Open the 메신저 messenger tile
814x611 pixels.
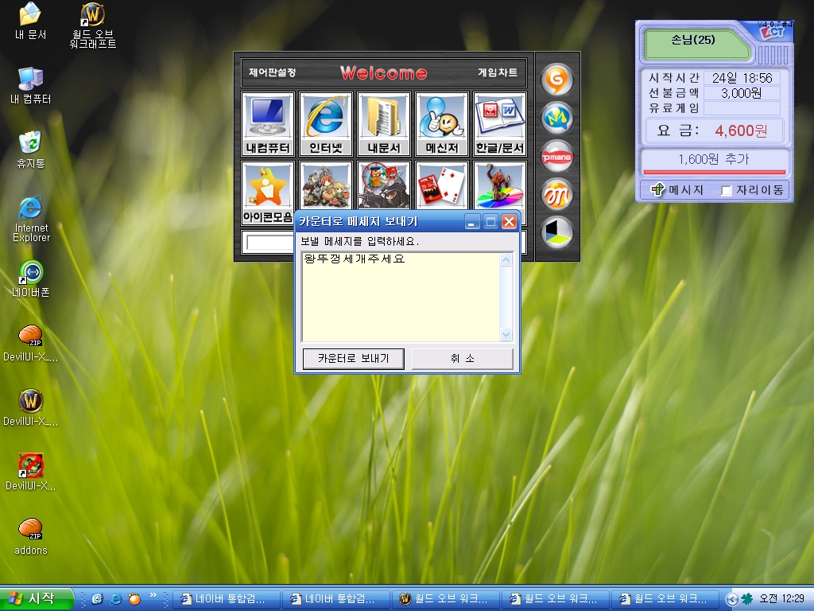tap(442, 124)
